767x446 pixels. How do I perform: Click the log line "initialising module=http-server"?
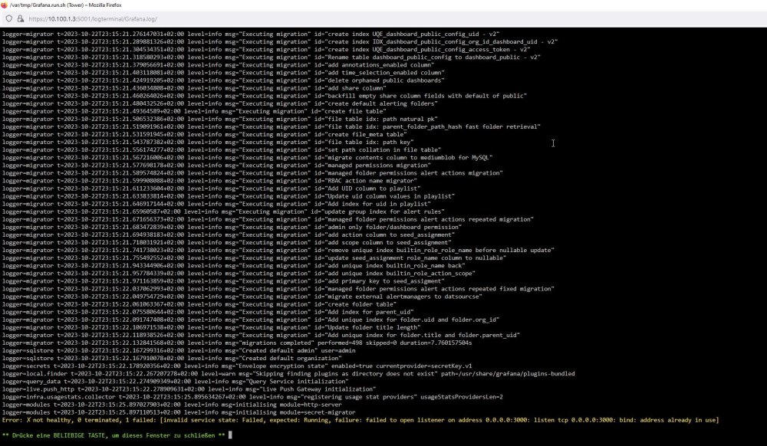pos(172,405)
